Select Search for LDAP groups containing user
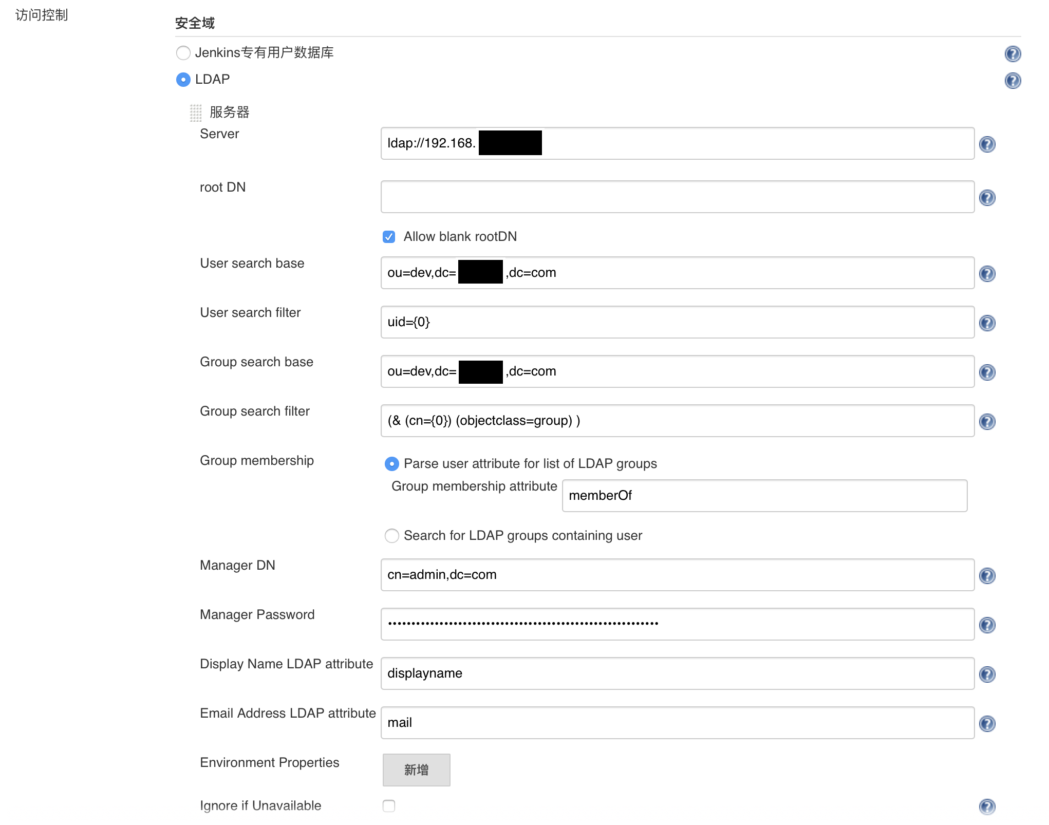 point(392,536)
